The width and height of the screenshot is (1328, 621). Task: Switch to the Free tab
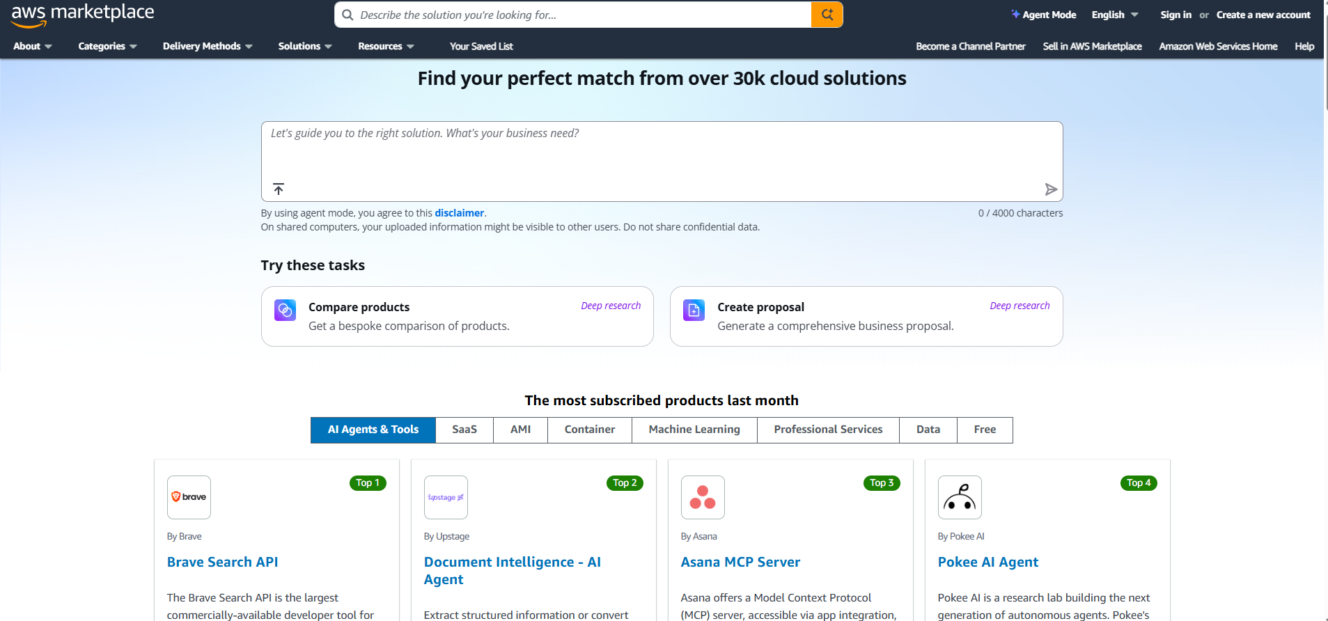click(985, 430)
